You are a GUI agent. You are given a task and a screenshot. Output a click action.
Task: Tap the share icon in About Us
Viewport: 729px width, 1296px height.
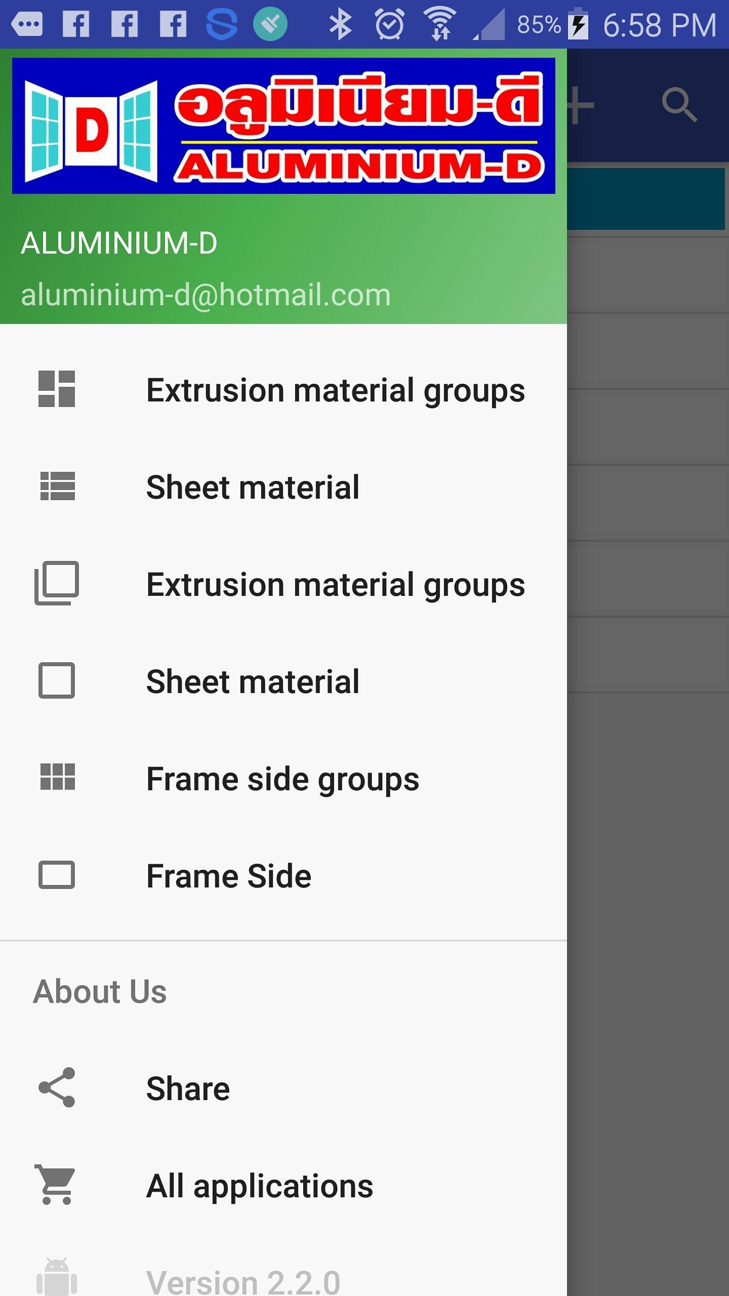[x=57, y=1088]
